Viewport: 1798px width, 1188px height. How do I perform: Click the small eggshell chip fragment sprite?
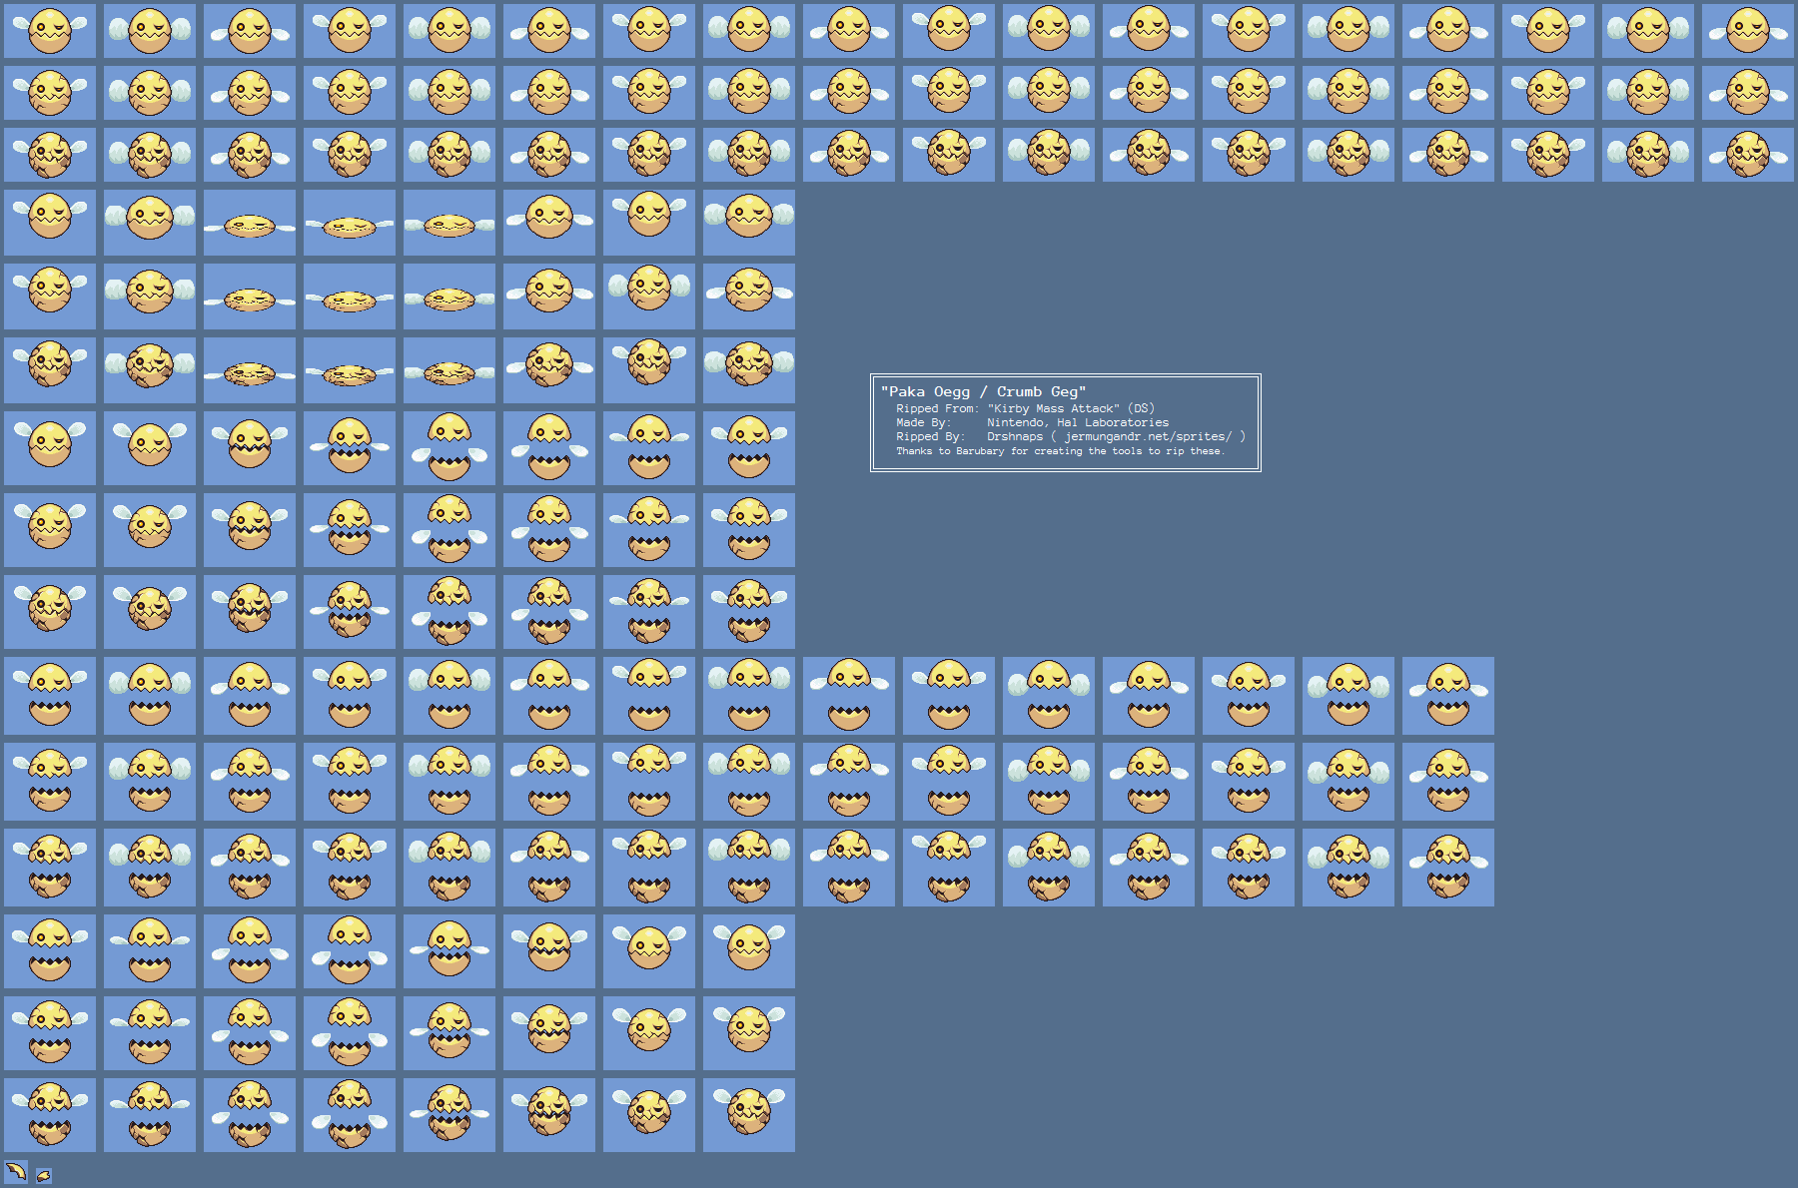(44, 1175)
